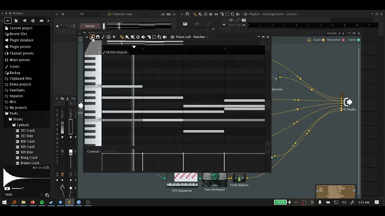Toggle NOTE mode in Playlist picker
This screenshot has height=216, width=385.
click(x=231, y=25)
